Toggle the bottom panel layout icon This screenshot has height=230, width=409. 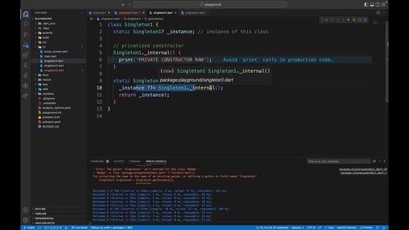click(x=372, y=4)
